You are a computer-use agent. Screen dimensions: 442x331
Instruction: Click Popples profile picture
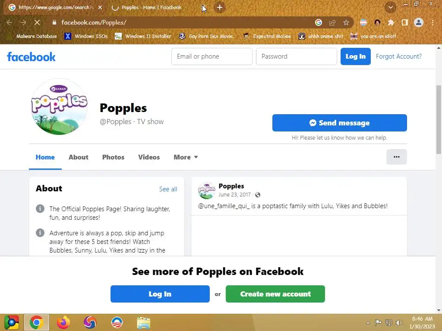click(x=59, y=106)
